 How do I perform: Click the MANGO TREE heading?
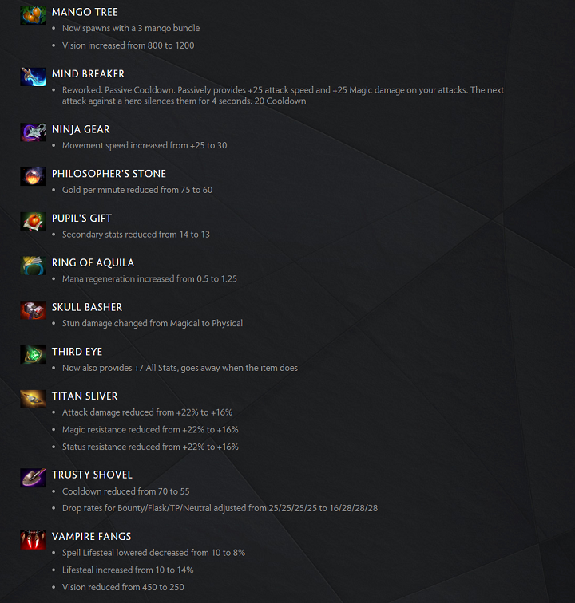point(85,12)
